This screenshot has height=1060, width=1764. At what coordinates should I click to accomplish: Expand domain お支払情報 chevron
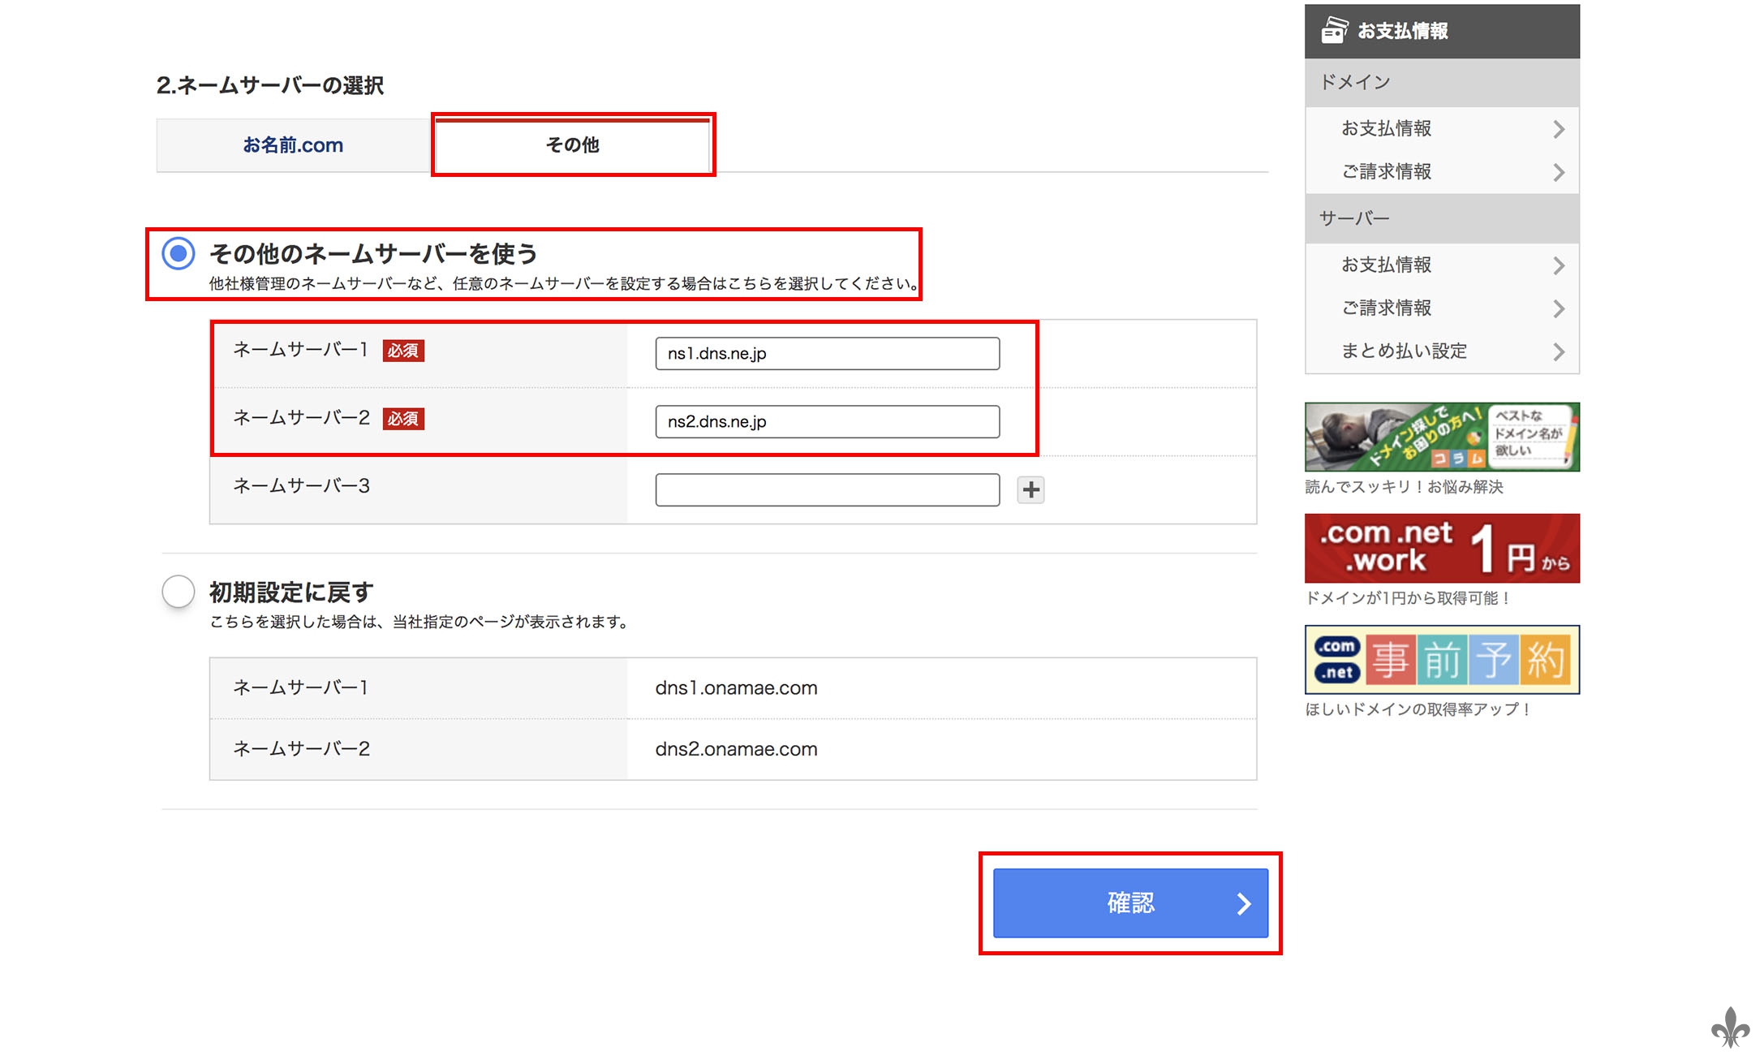click(x=1558, y=129)
